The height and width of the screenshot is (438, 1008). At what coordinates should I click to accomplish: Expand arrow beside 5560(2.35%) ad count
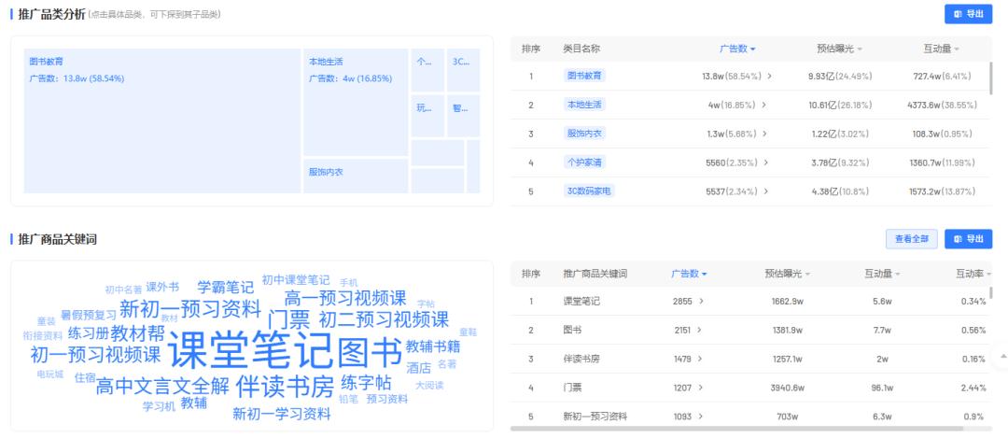click(x=766, y=162)
